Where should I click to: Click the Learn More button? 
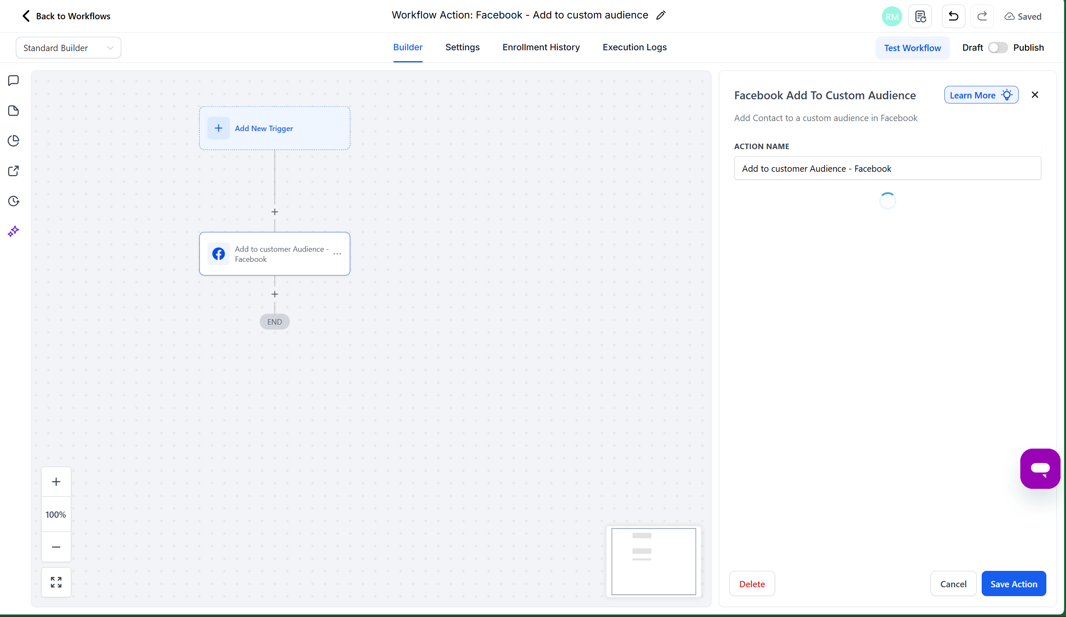(981, 95)
